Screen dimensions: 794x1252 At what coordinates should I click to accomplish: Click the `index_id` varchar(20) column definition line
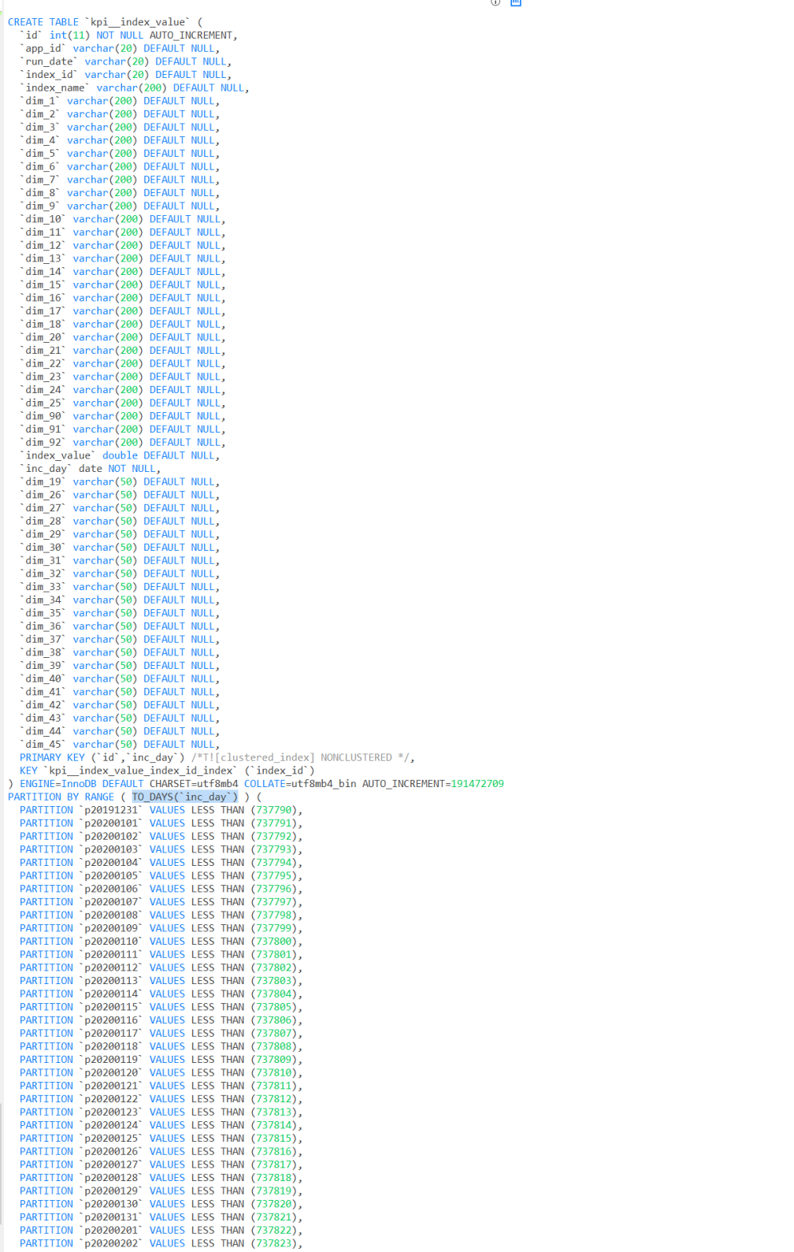pyautogui.click(x=125, y=75)
